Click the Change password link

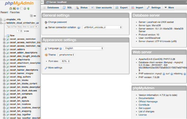coord(57,22)
